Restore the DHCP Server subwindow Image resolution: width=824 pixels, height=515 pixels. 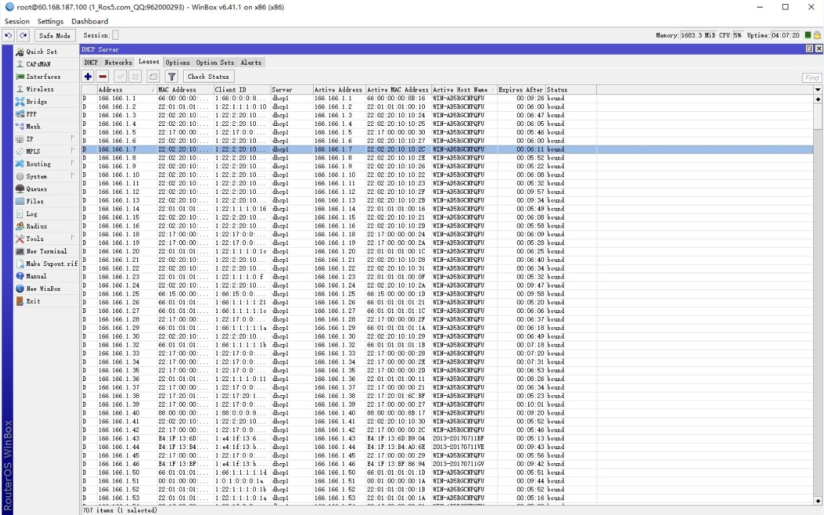click(x=809, y=49)
